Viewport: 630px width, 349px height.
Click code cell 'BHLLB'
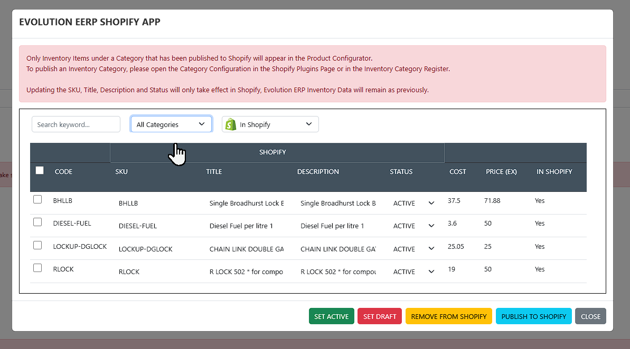63,200
